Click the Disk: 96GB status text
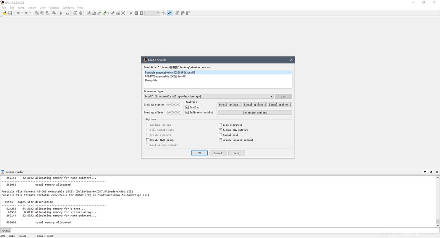The height and width of the screenshot is (238, 440). 45,236
